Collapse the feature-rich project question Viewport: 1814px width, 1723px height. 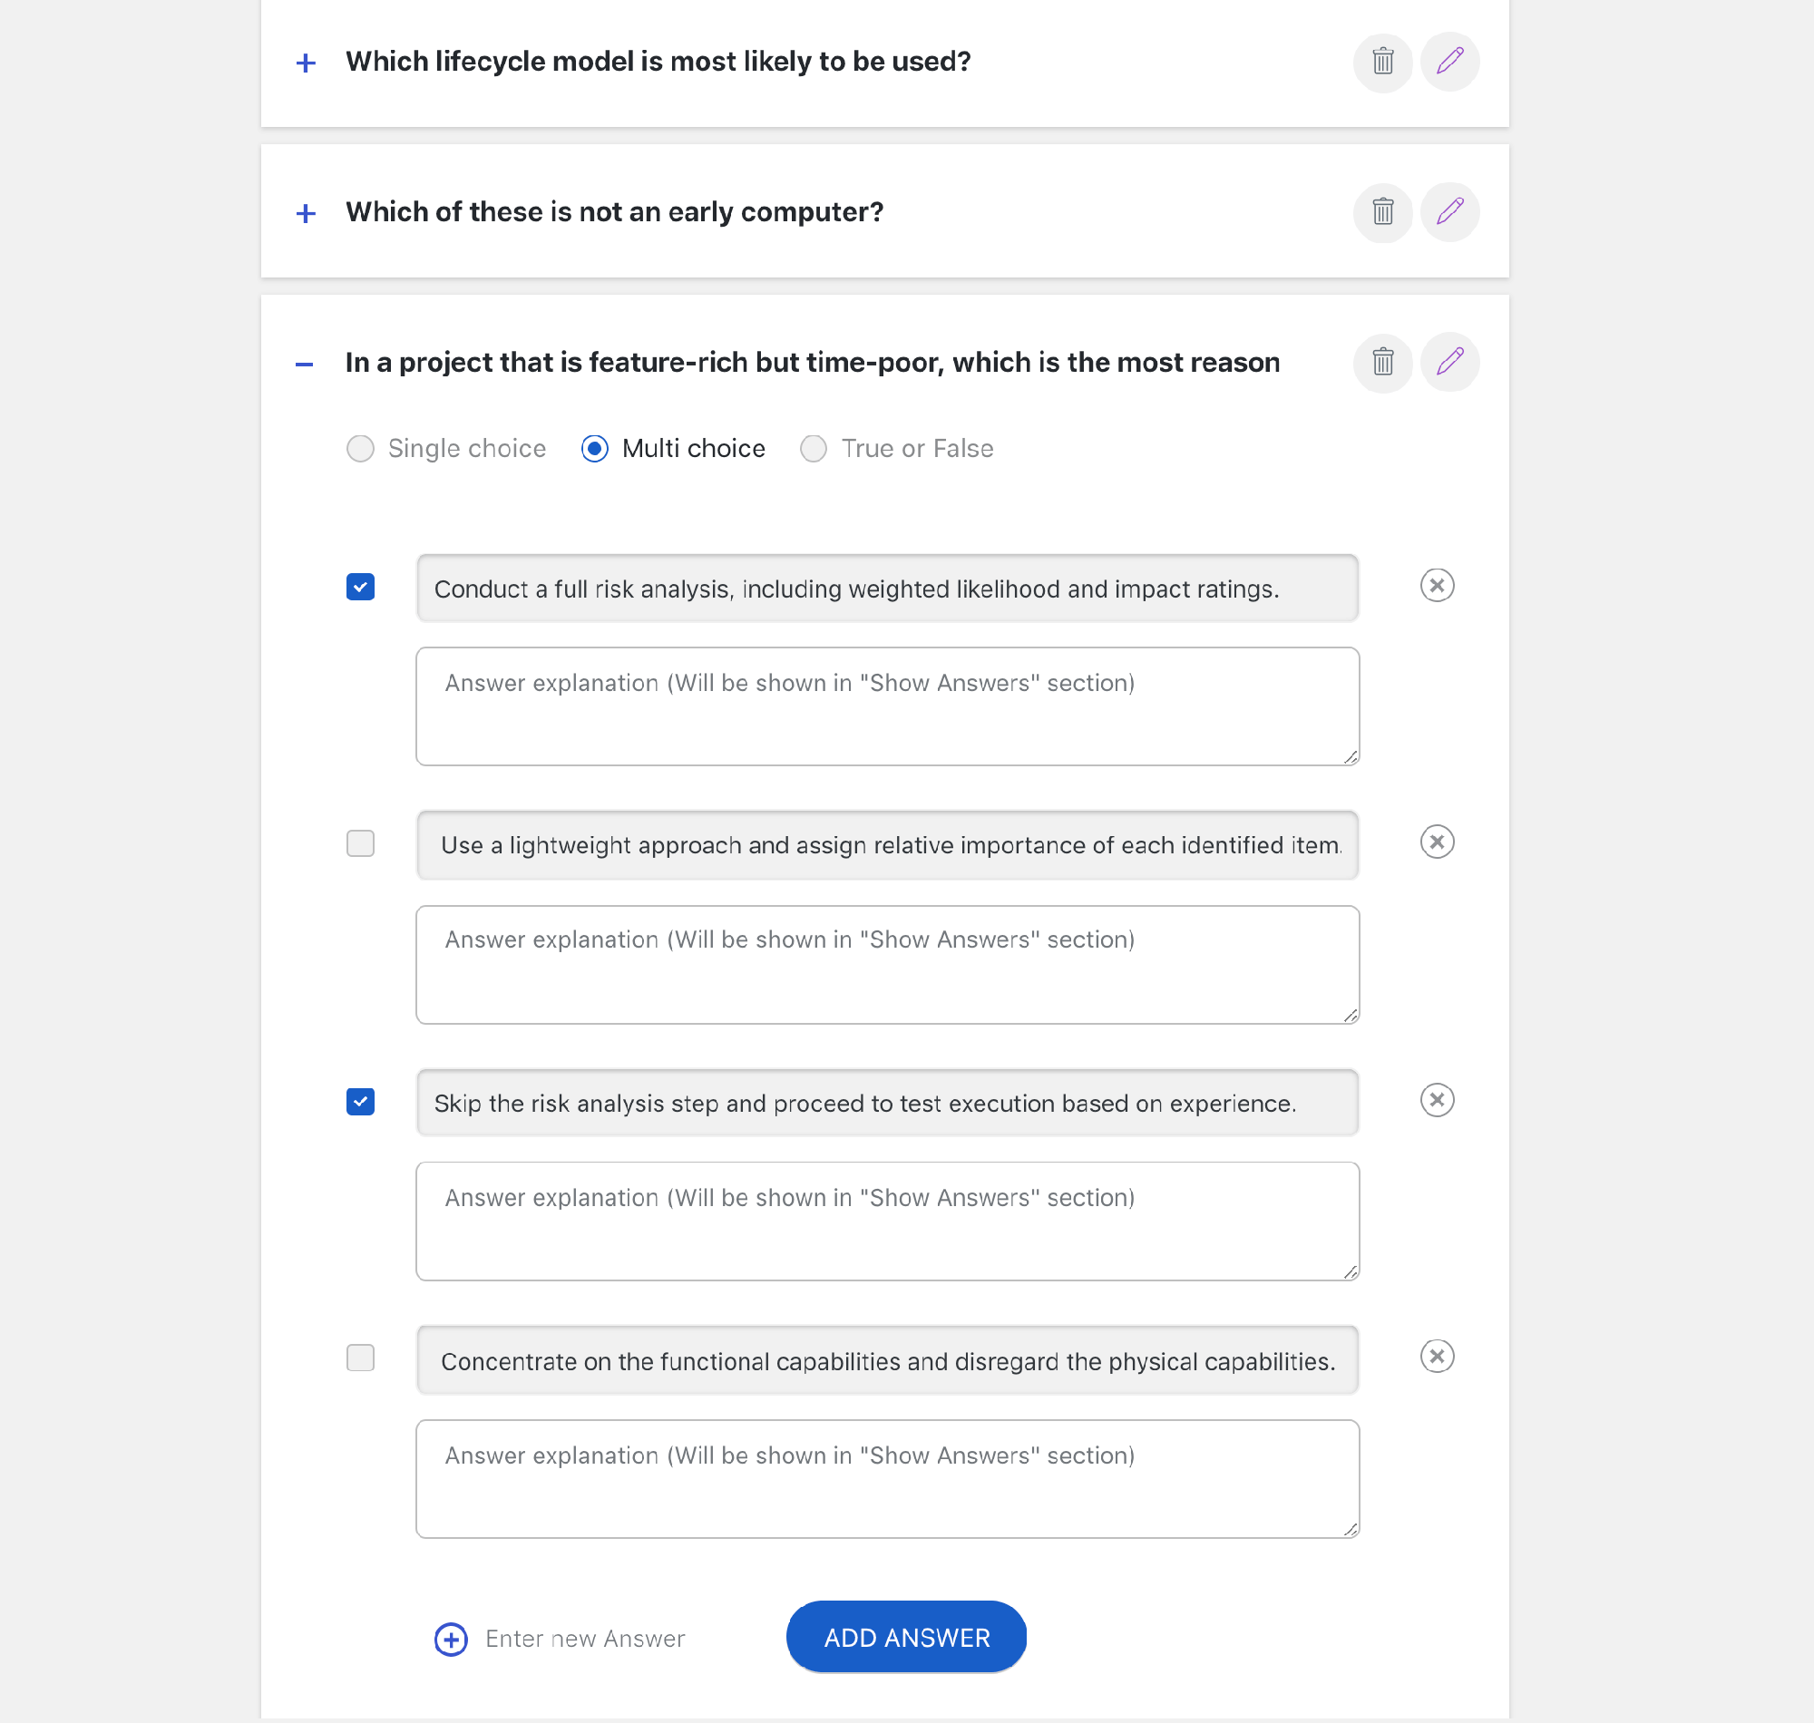(304, 365)
